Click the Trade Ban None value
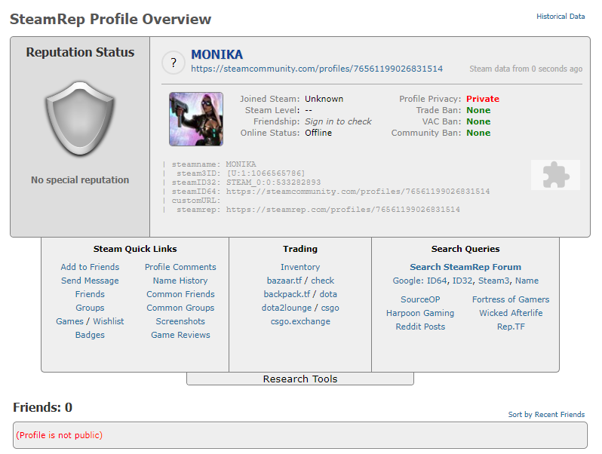The image size is (602, 454). [x=478, y=111]
